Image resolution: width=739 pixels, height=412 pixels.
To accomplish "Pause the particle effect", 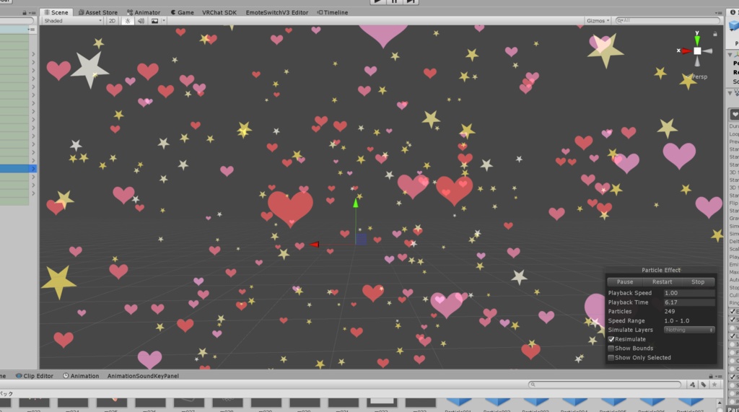I will pyautogui.click(x=625, y=282).
